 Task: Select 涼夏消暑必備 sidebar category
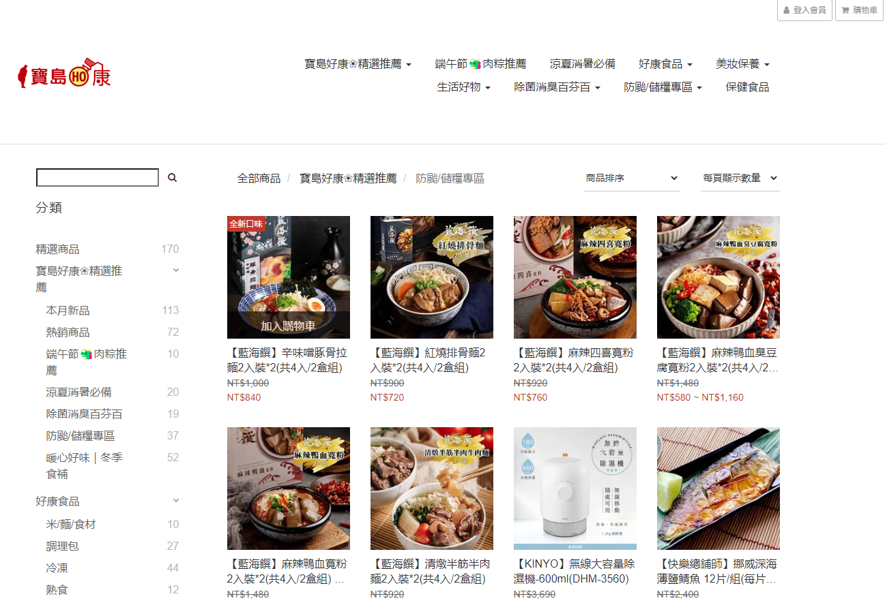pos(78,392)
